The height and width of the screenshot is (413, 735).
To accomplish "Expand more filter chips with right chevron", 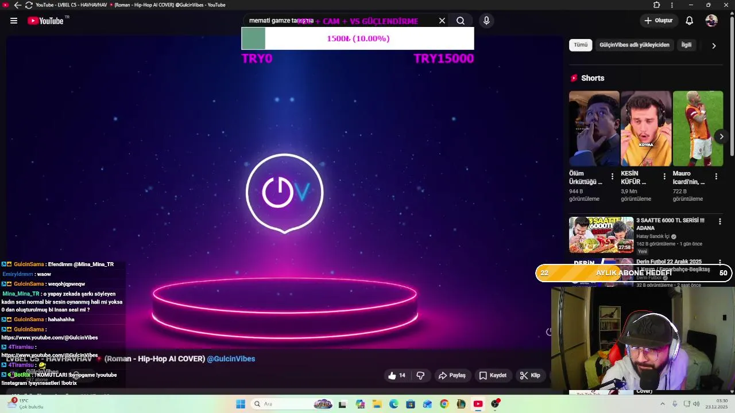I will 714,45.
